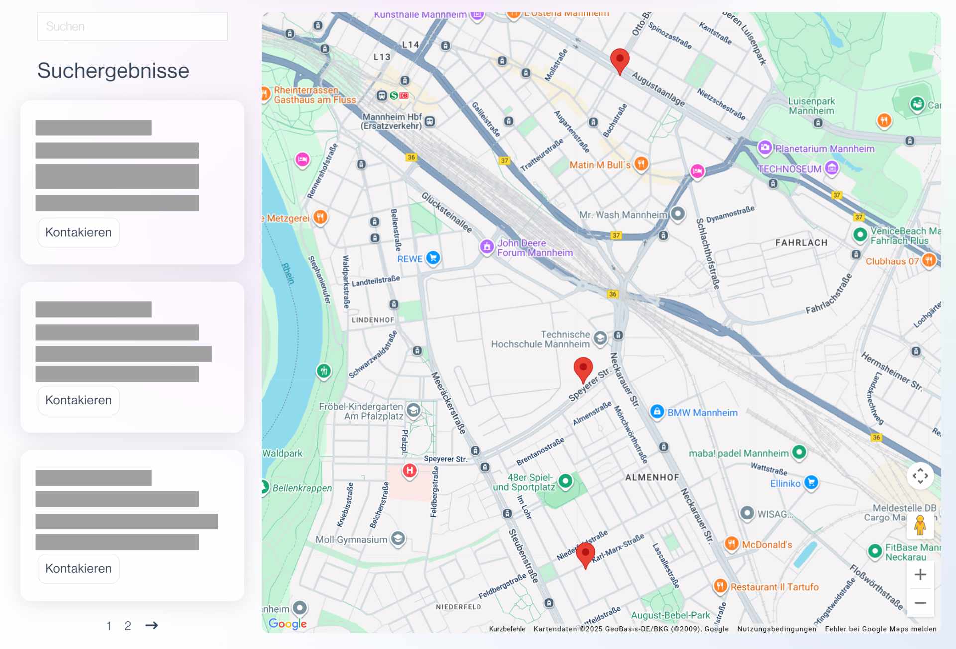Image resolution: width=956 pixels, height=649 pixels.
Task: Open Nutzungsbedingungen terms link
Action: click(x=777, y=629)
